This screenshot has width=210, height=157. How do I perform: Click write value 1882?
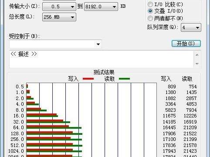171,98
